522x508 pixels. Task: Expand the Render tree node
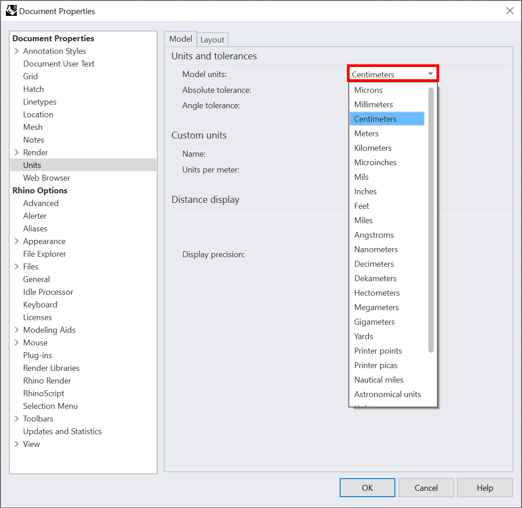click(x=17, y=153)
